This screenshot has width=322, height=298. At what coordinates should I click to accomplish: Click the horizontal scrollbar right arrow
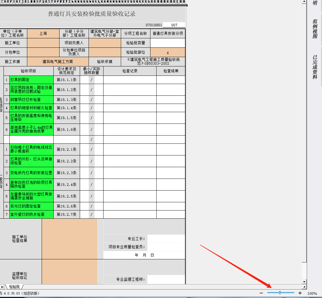tap(304, 287)
